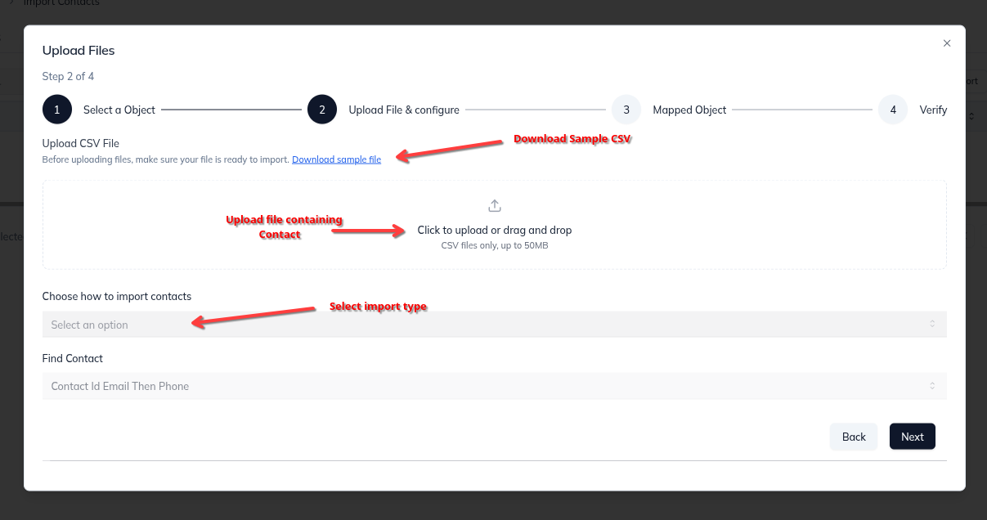Switch to the 'Verify' step label
The height and width of the screenshot is (520, 987).
point(933,110)
